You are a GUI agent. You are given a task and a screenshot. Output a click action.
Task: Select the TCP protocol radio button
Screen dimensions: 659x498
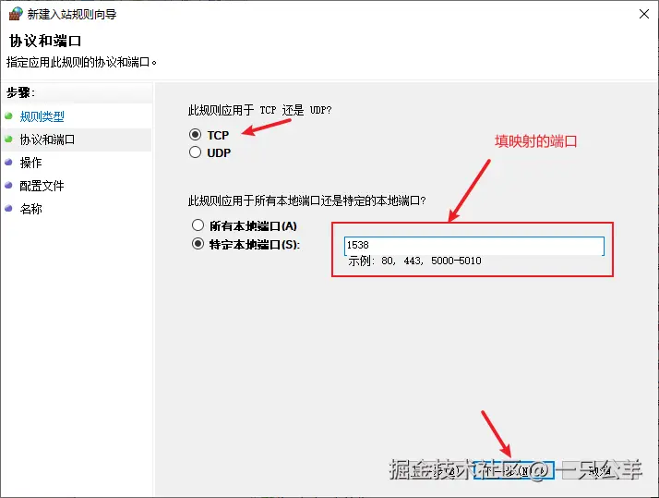[195, 135]
